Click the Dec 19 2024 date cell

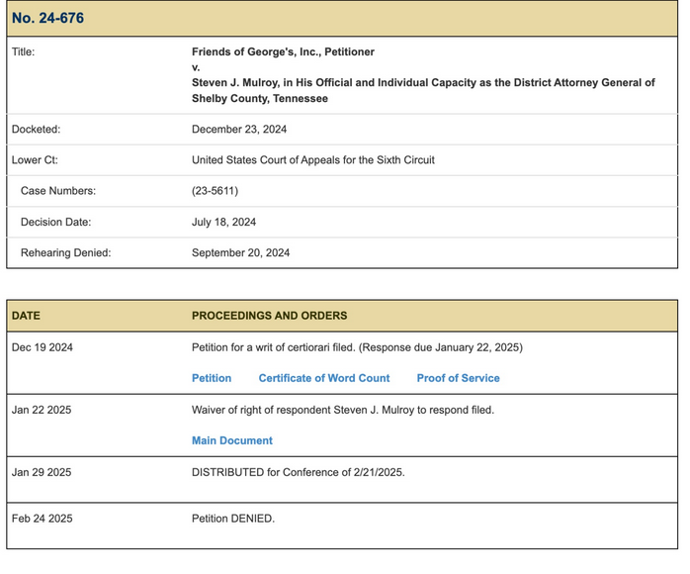(x=43, y=347)
